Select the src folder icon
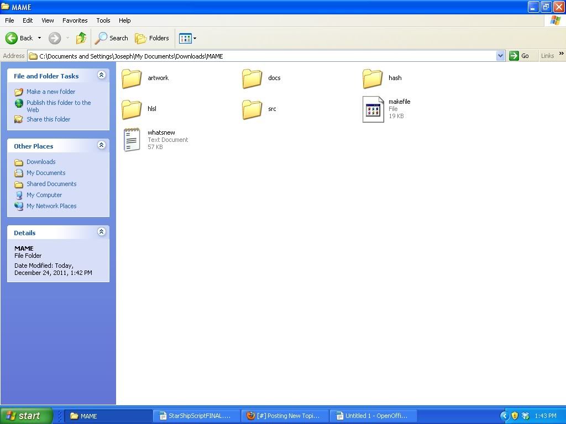The image size is (566, 424). [x=252, y=109]
